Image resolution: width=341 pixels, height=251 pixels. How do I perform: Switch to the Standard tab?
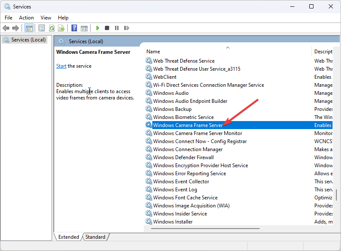[x=95, y=237]
